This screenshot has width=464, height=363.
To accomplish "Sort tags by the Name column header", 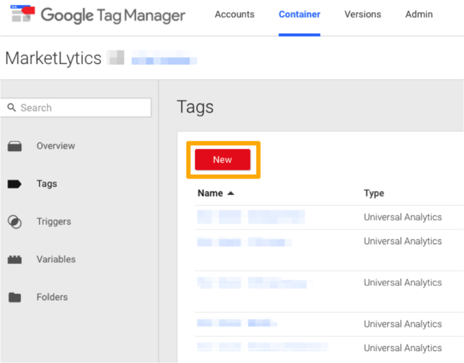I will [210, 193].
